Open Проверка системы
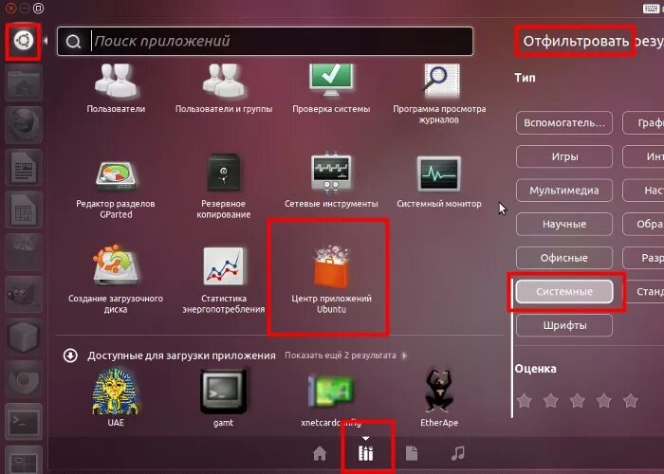 point(331,89)
